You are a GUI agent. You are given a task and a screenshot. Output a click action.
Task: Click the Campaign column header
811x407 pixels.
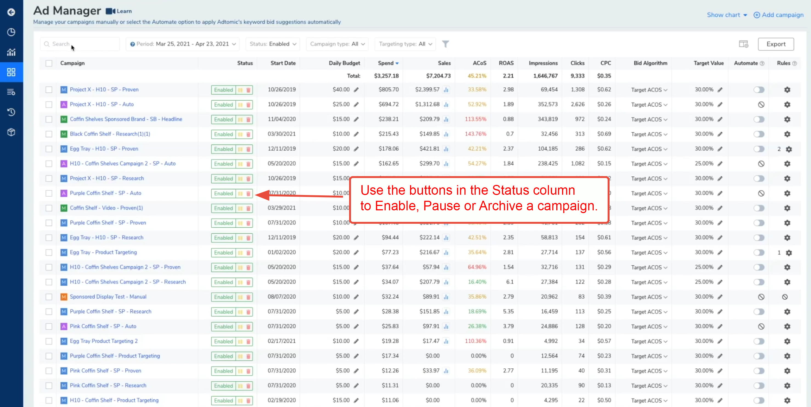72,63
